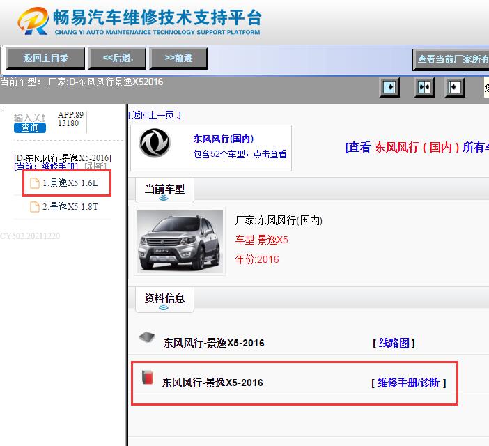Open the 维修手册/诊断 link
The width and height of the screenshot is (489, 446).
pos(408,383)
